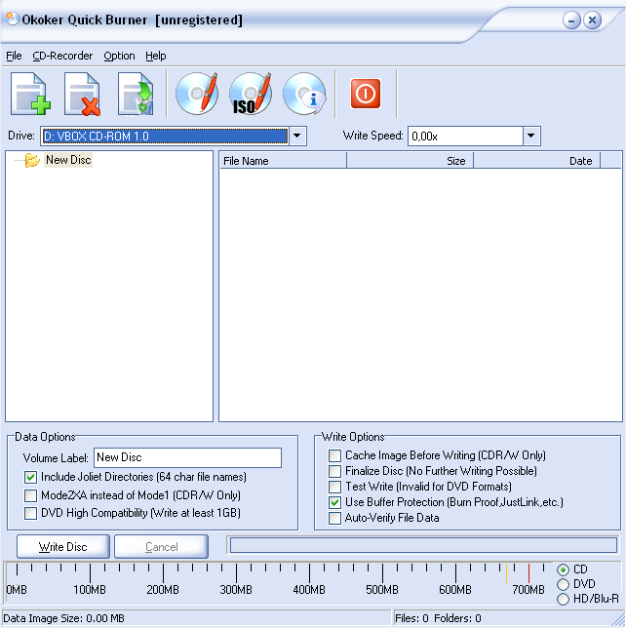The height and width of the screenshot is (628, 626).
Task: Click the 300MB label on size ruler
Action: click(x=236, y=590)
